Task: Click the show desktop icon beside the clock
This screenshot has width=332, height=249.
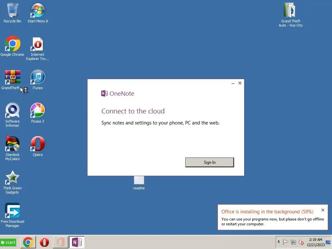Action: [x=328, y=242]
